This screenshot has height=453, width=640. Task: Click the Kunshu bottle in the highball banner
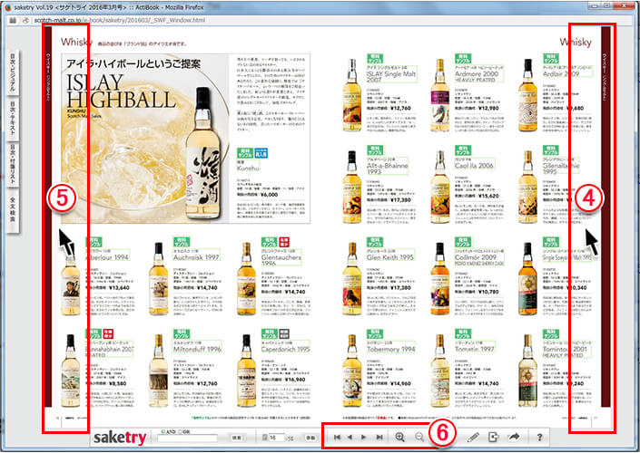point(202,153)
